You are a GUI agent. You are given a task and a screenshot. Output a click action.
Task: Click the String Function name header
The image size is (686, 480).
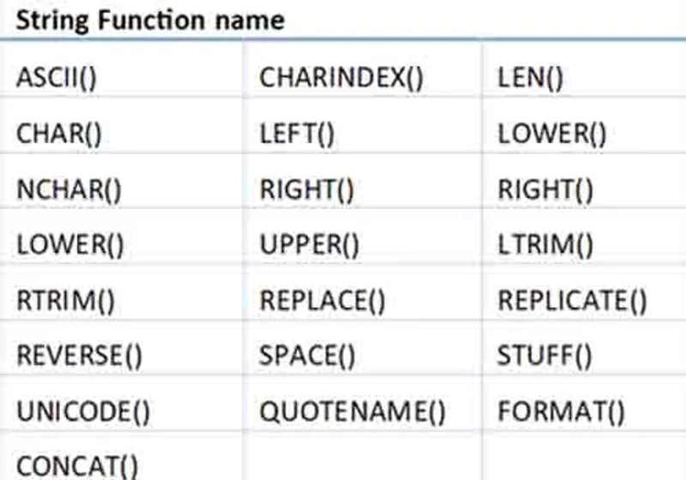point(150,21)
